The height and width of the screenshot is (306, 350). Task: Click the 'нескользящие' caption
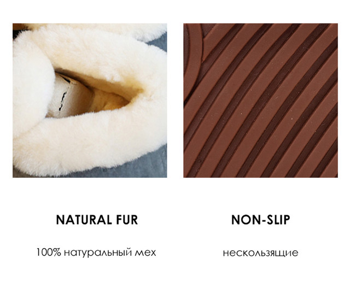(x=260, y=253)
